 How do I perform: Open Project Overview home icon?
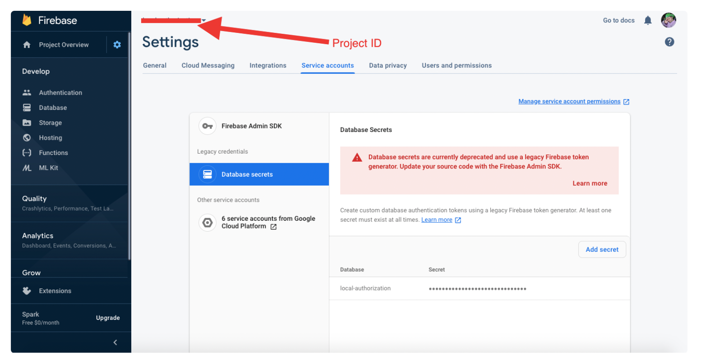[27, 45]
